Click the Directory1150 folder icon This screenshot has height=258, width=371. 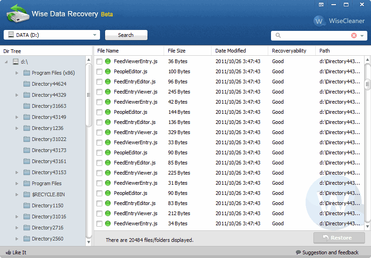(x=27, y=205)
